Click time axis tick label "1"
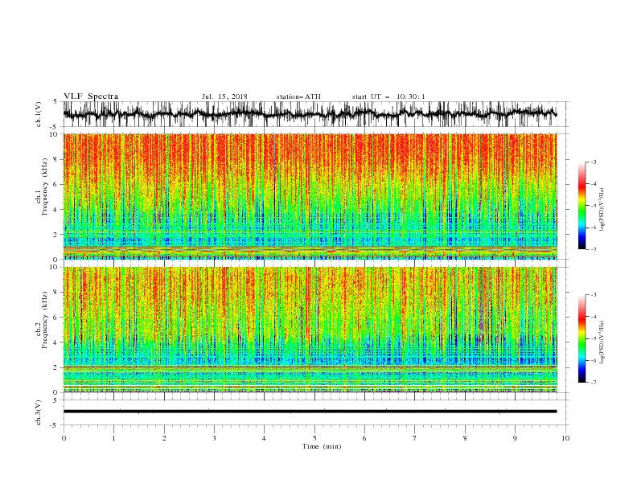Image resolution: width=637 pixels, height=492 pixels. 113,438
